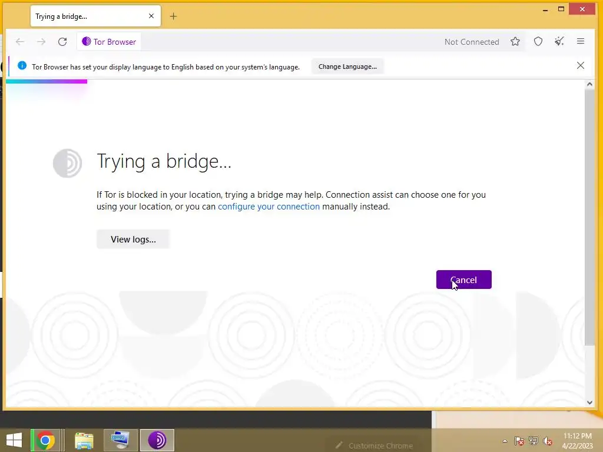The width and height of the screenshot is (603, 452).
Task: Dismiss the display language notification bar
Action: click(x=580, y=66)
